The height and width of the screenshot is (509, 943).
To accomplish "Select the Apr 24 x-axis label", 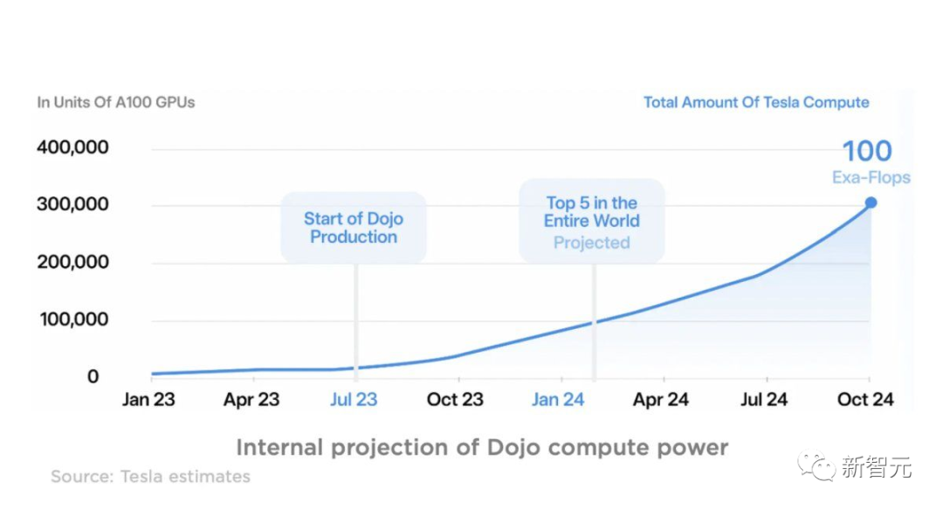I will coord(661,400).
